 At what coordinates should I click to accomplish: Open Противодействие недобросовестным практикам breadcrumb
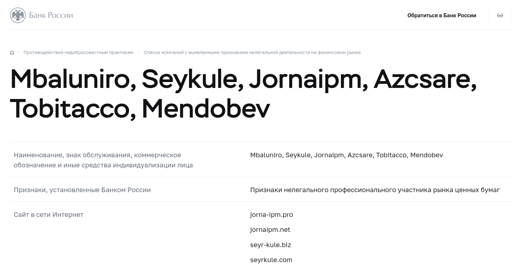(x=78, y=52)
